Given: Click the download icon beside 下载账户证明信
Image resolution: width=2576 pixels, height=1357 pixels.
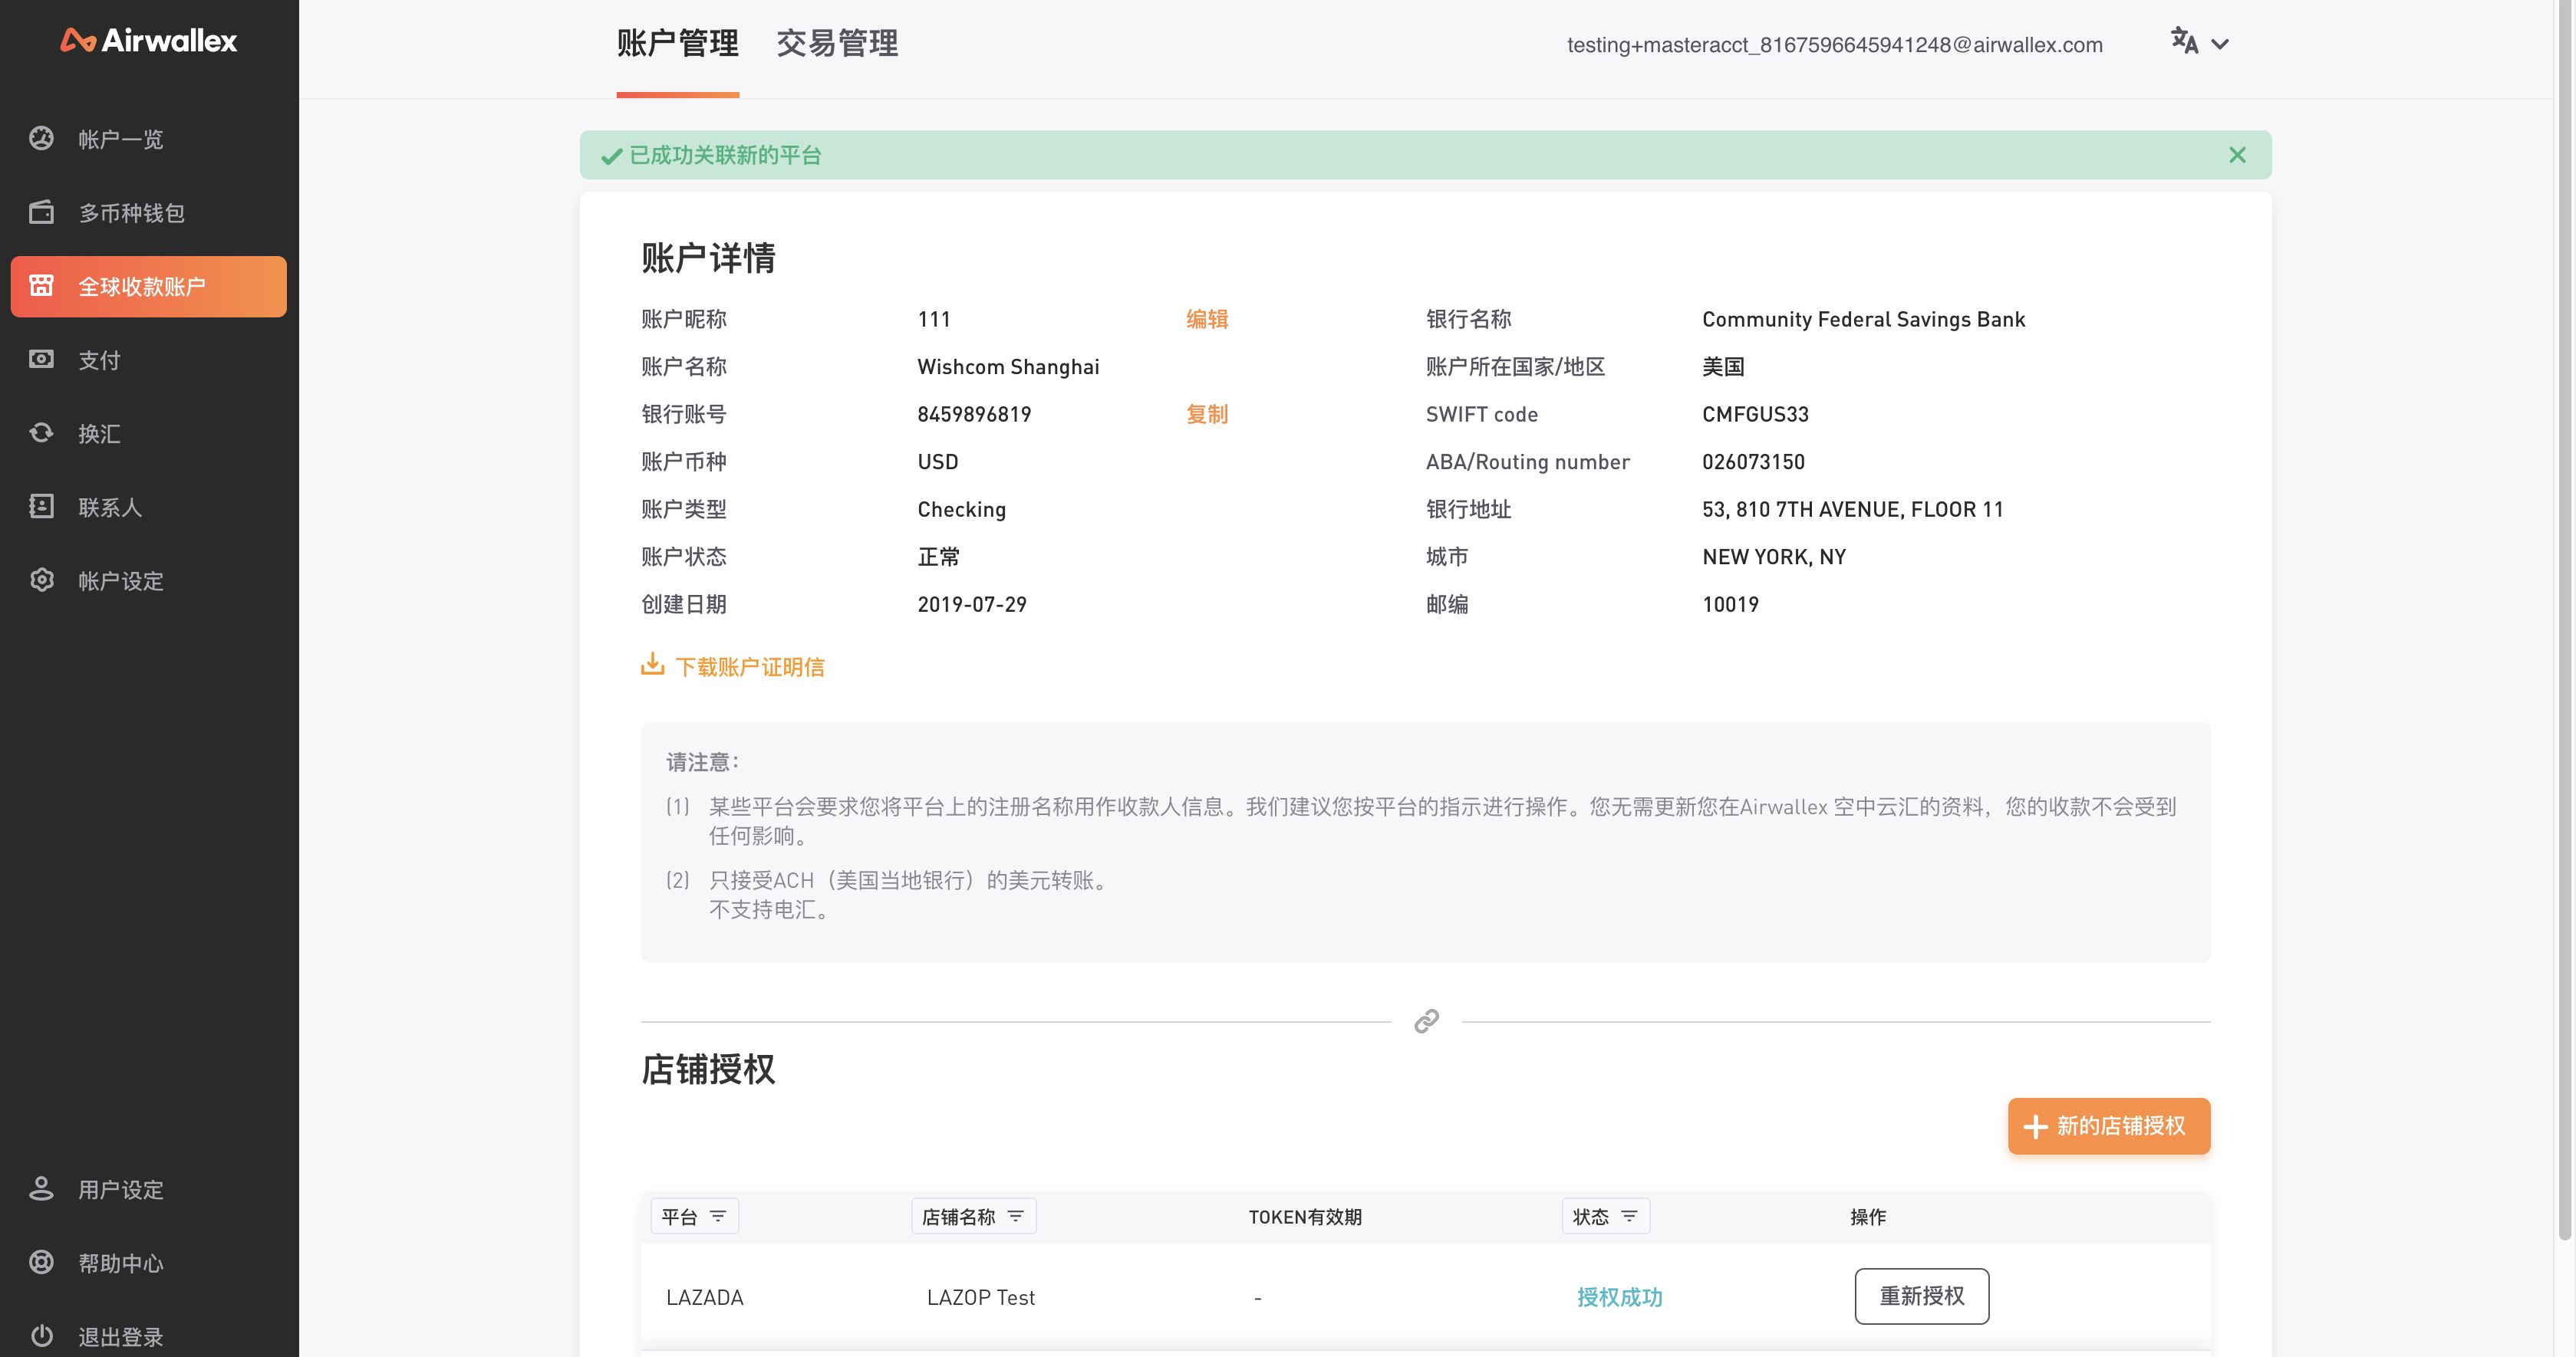Looking at the screenshot, I should pyautogui.click(x=652, y=665).
